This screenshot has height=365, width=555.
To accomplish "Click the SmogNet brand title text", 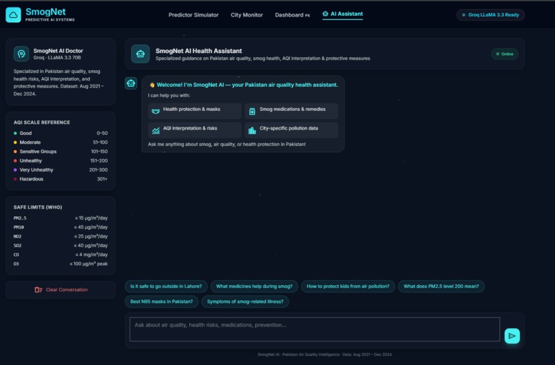I will (45, 12).
